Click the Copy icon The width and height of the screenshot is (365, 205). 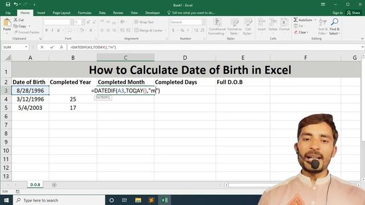point(15,26)
